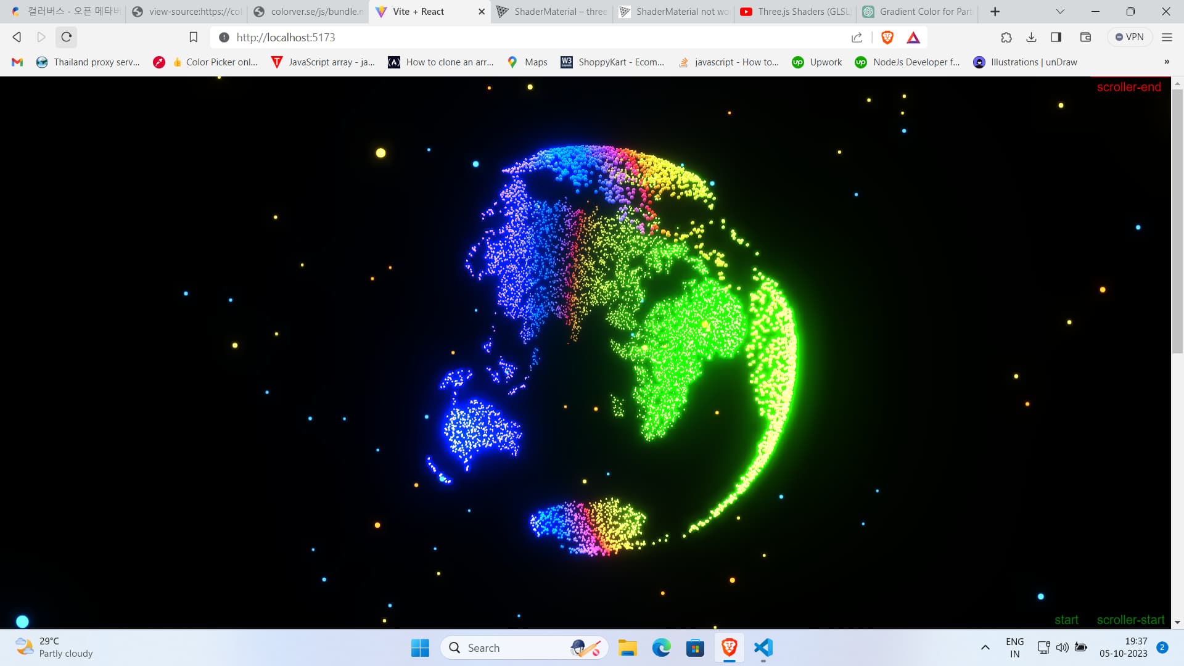Open the extensions puzzle icon
Screen dimensions: 1184x666
tap(1006, 37)
